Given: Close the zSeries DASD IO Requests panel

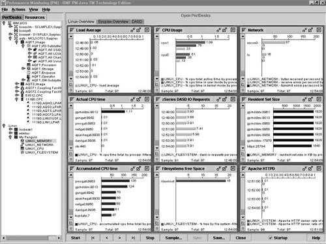Looking at the screenshot, I should [x=233, y=99].
